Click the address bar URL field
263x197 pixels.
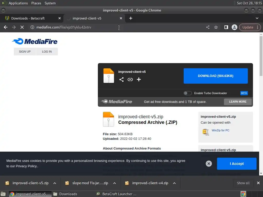[117, 27]
